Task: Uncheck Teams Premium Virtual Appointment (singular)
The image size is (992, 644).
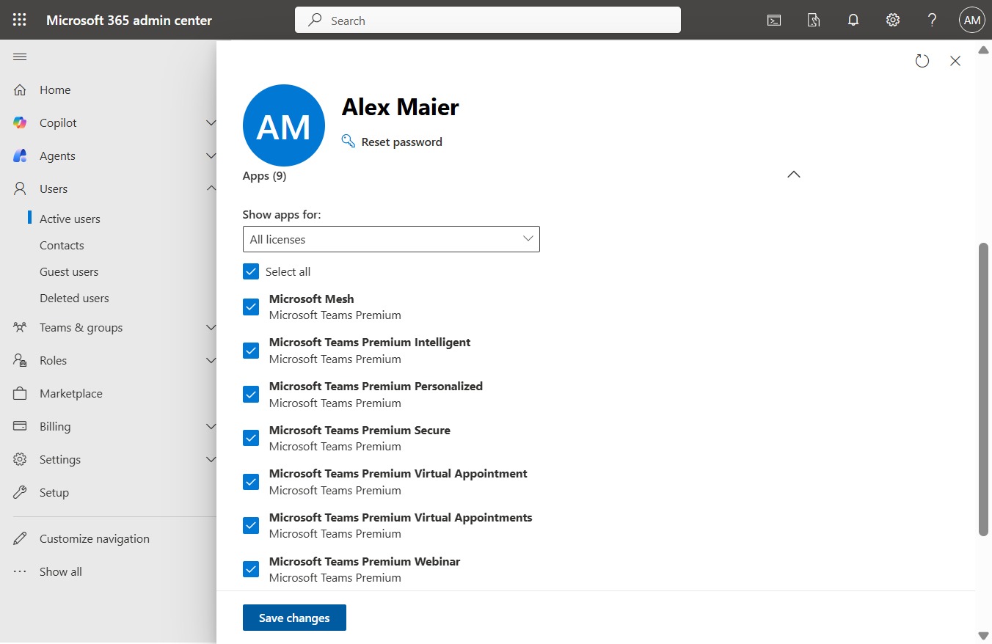Action: pyautogui.click(x=251, y=482)
